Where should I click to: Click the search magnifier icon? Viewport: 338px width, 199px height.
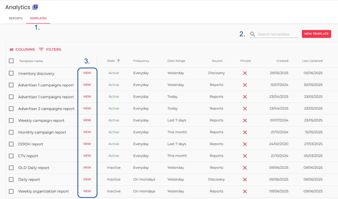(252, 34)
